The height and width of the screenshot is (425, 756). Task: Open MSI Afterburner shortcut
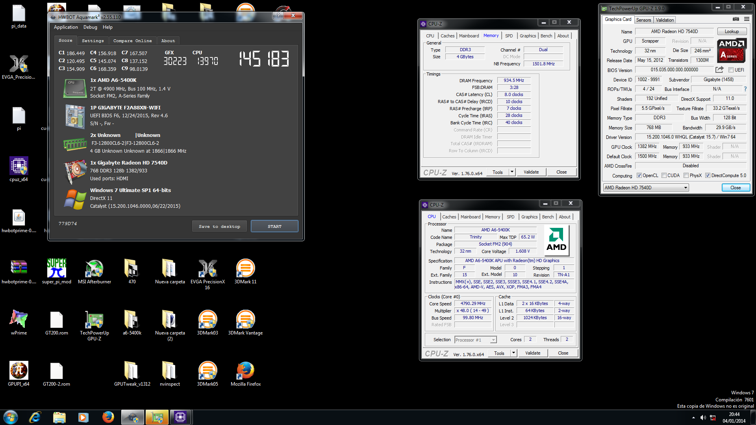point(94,272)
